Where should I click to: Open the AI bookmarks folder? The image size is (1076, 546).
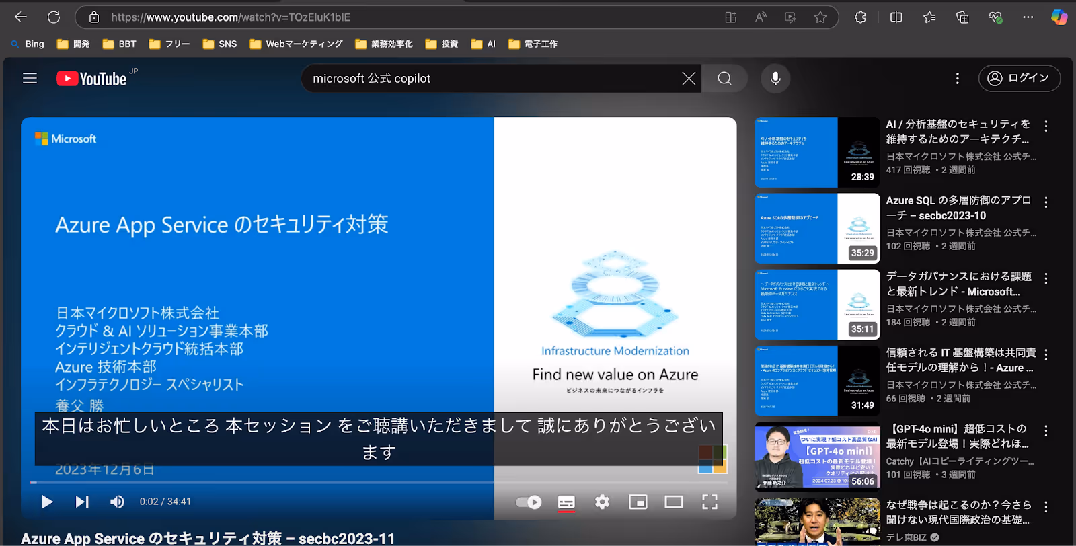coord(484,44)
